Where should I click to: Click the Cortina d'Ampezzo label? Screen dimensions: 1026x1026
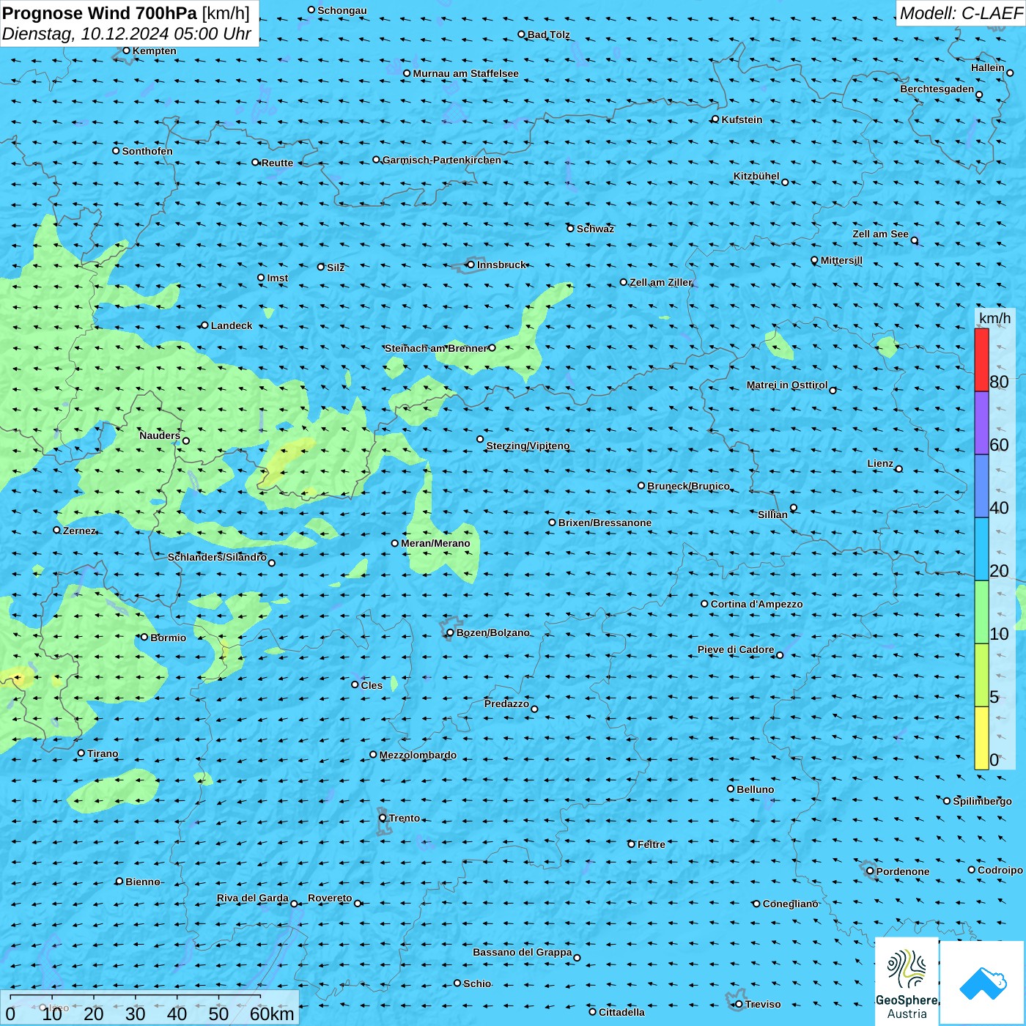click(756, 604)
